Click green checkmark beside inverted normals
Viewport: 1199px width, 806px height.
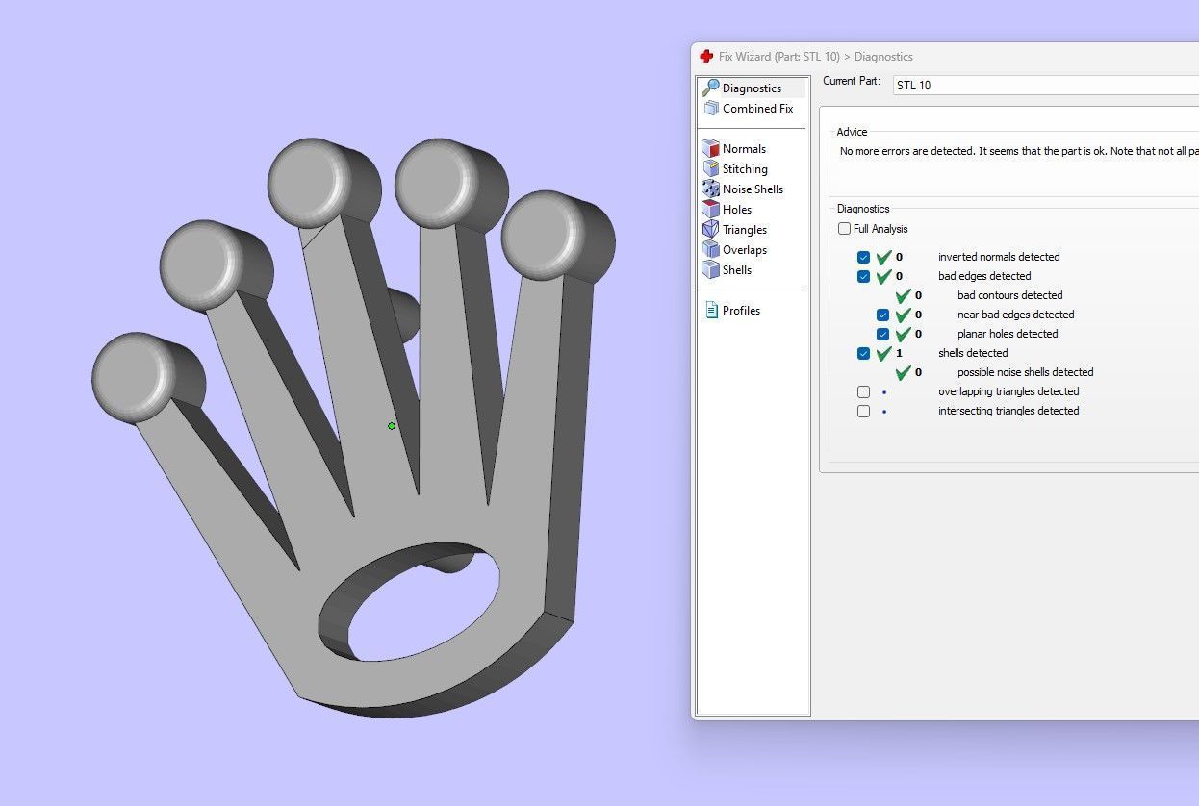tap(883, 257)
